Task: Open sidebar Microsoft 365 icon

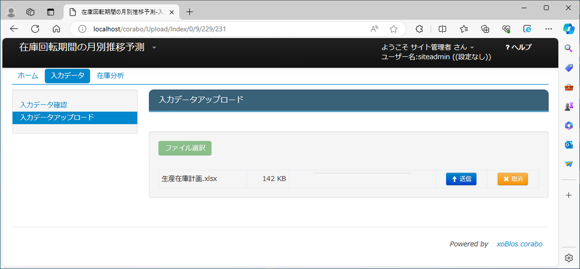Action: (x=569, y=126)
